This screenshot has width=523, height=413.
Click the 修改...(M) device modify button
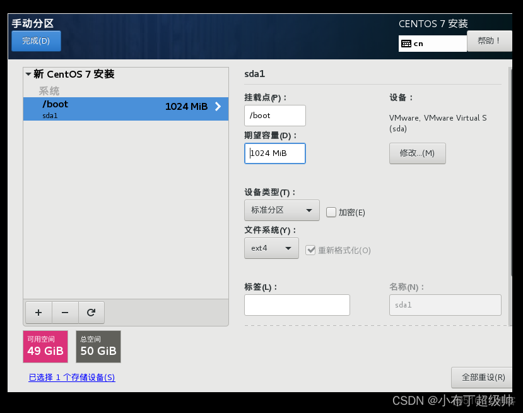[x=417, y=153]
